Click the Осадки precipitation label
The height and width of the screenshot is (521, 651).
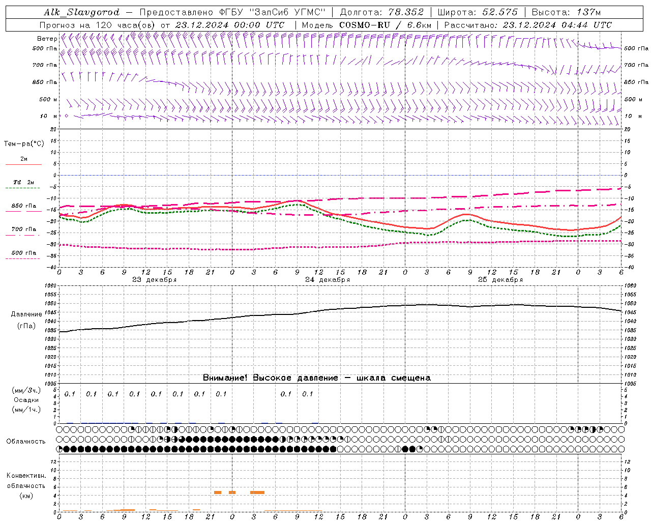click(26, 400)
